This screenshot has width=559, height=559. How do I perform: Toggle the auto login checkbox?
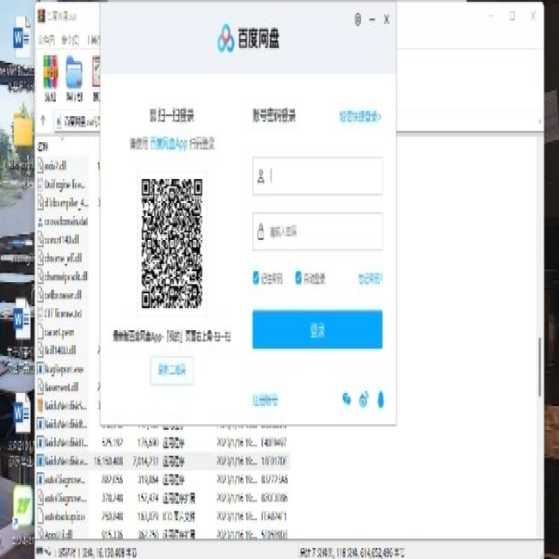(x=298, y=278)
